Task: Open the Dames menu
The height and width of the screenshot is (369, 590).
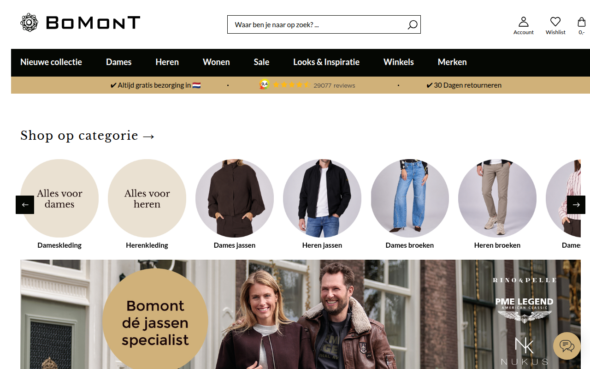Action: click(x=119, y=62)
